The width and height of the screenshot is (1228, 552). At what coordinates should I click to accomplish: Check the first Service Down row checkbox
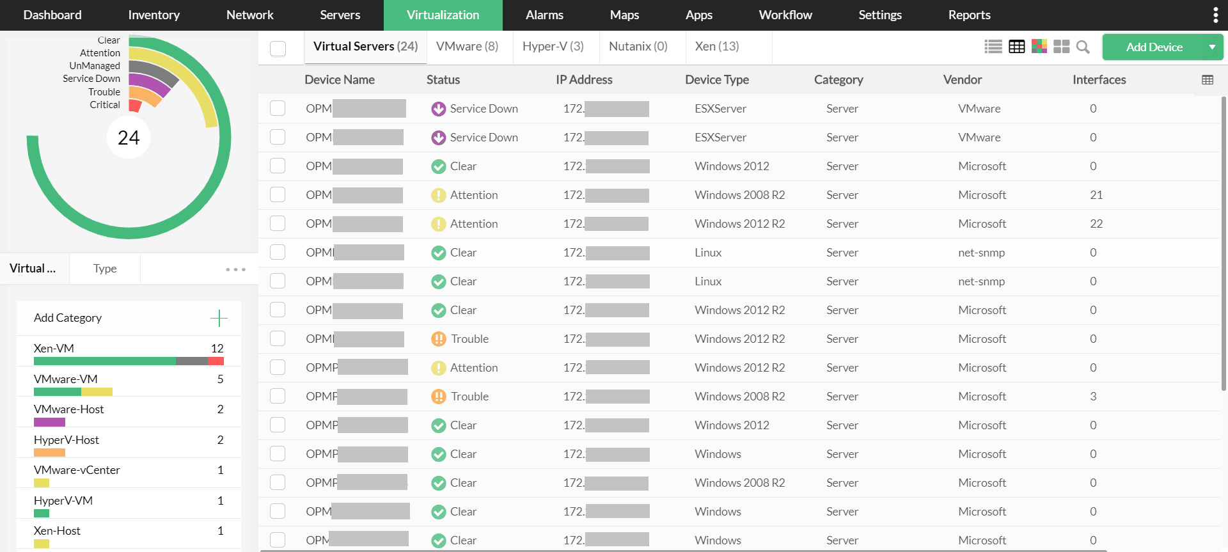[x=278, y=108]
